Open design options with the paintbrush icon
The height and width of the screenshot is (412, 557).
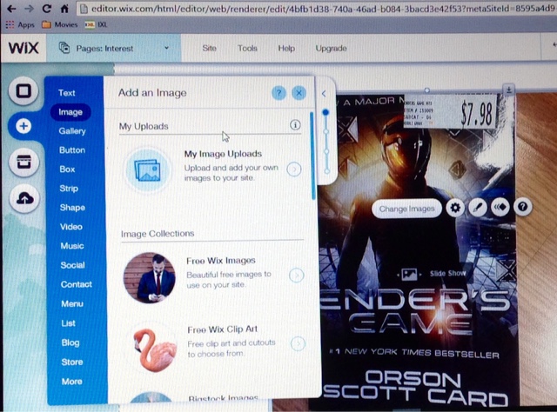(x=478, y=207)
